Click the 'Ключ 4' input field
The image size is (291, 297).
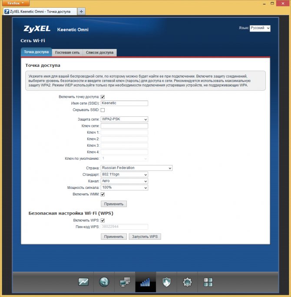(124, 152)
